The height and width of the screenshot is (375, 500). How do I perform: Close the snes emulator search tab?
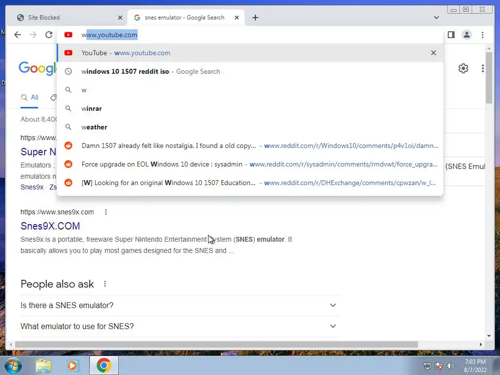(237, 18)
